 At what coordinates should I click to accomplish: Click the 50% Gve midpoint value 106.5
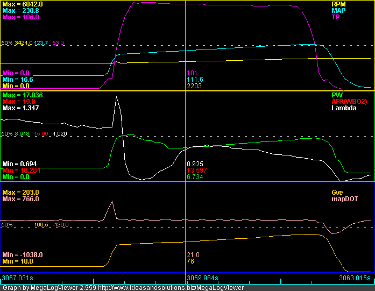[41, 224]
